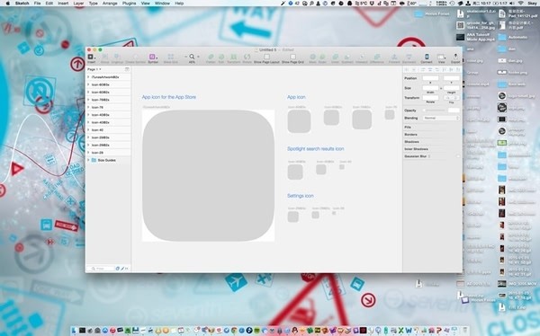Click the Scale toolbar icon
Screen dimensions: 540x336
tap(322, 57)
